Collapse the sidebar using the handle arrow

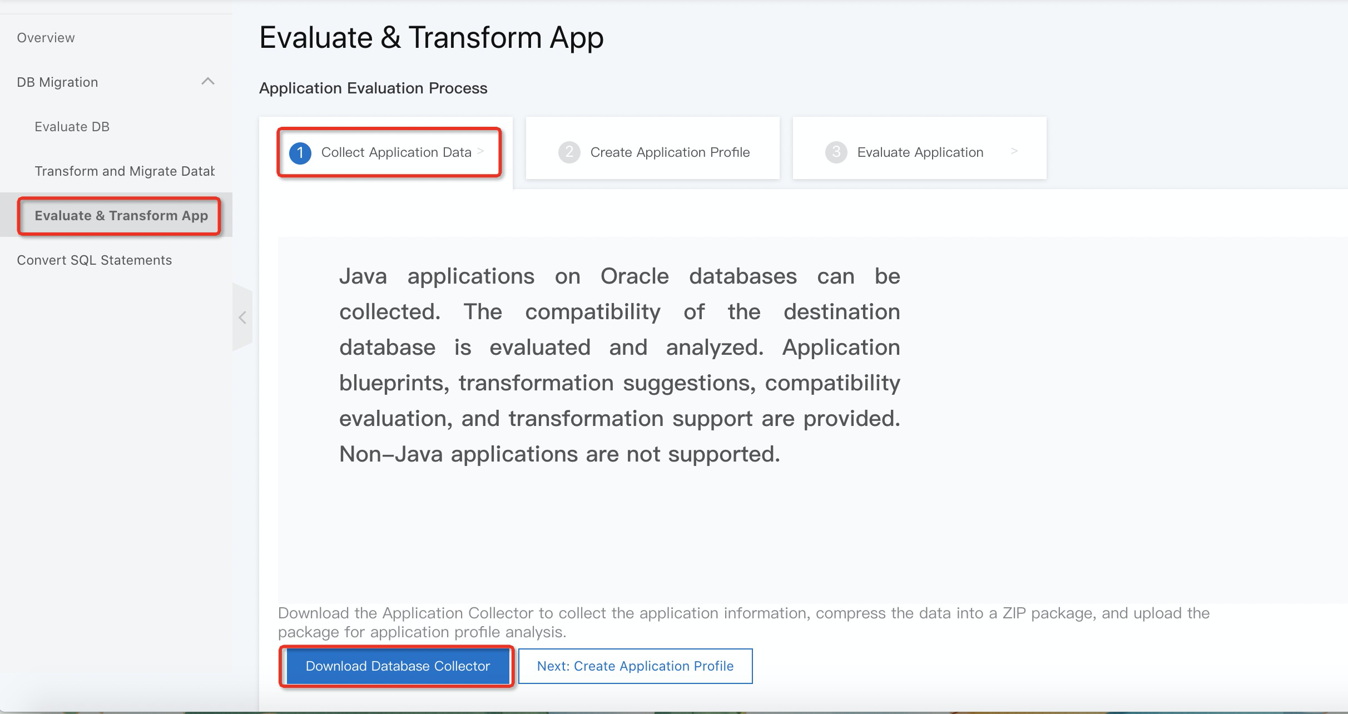click(242, 318)
